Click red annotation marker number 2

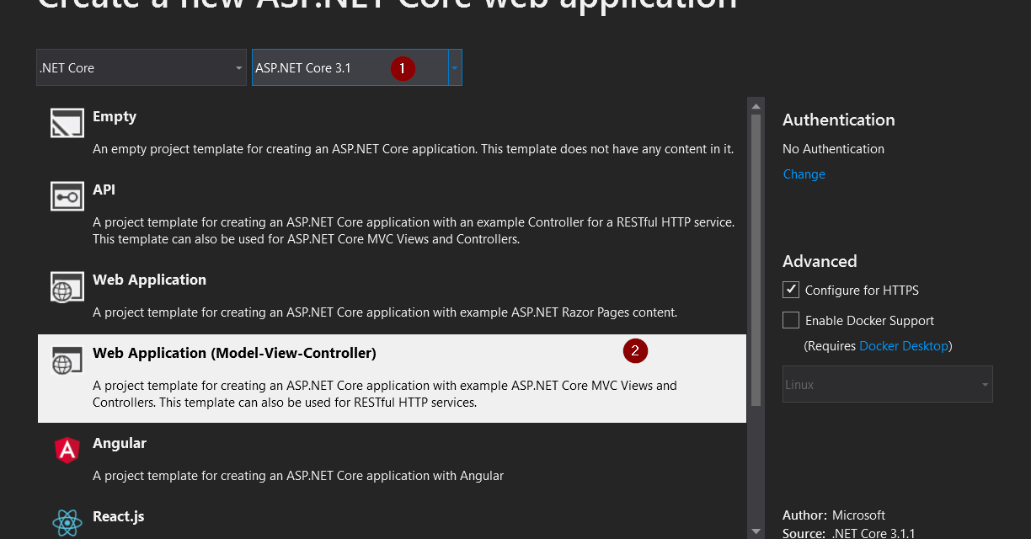pyautogui.click(x=635, y=351)
